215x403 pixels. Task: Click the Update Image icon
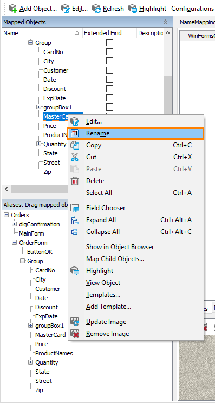tap(75, 322)
